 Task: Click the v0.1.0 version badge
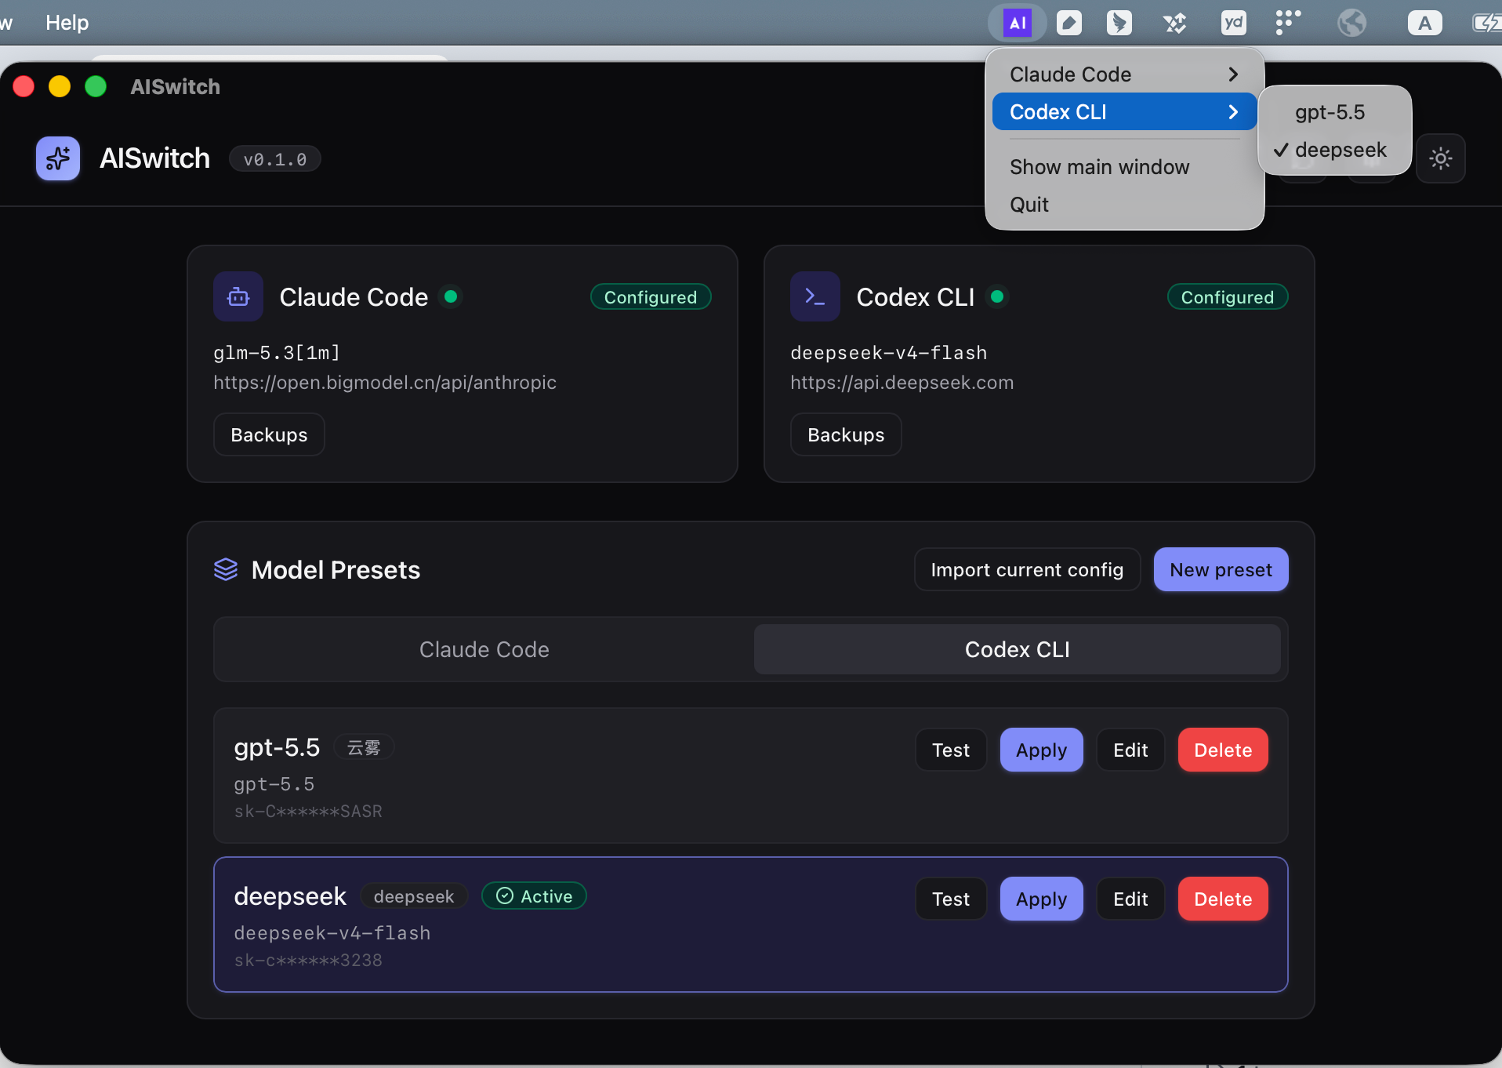275,158
